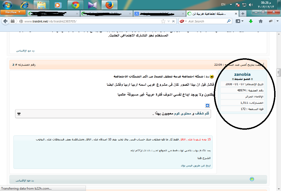Viewport: 281px width, 191px height.
Task: Click the heart icon in the likes box
Action: click(x=19, y=114)
